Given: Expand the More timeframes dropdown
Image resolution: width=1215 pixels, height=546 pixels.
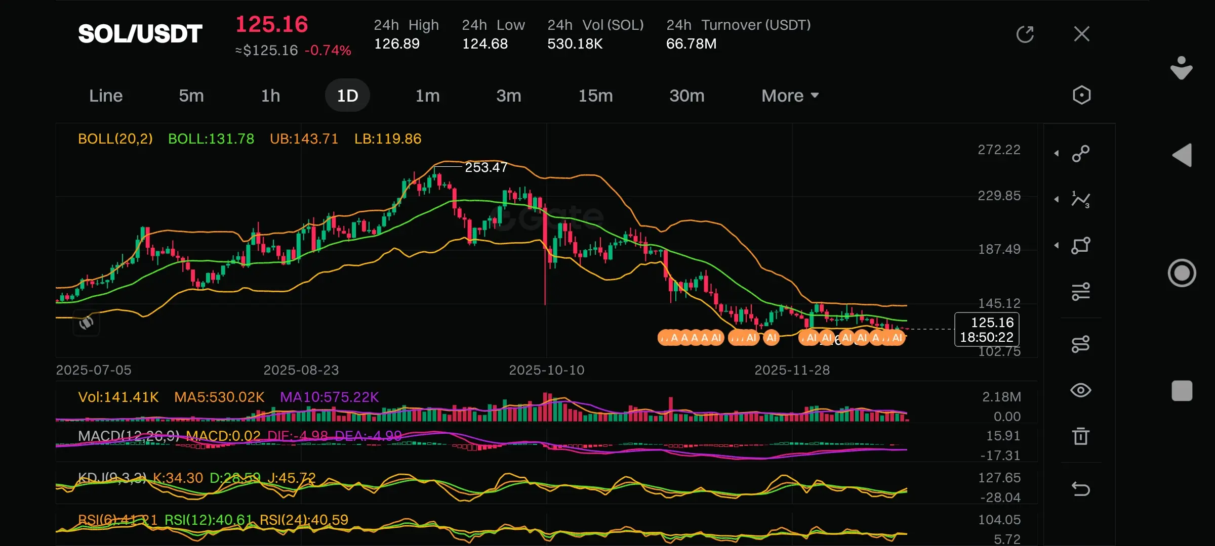Looking at the screenshot, I should point(790,96).
